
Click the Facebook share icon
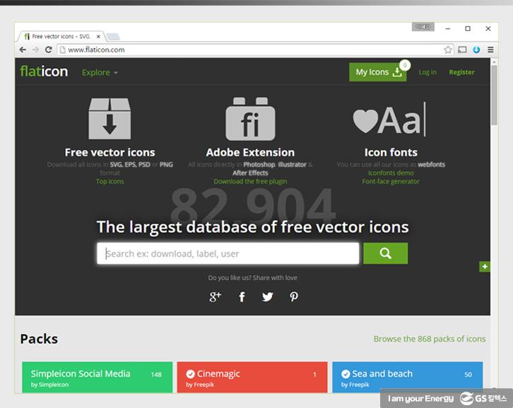pos(242,297)
